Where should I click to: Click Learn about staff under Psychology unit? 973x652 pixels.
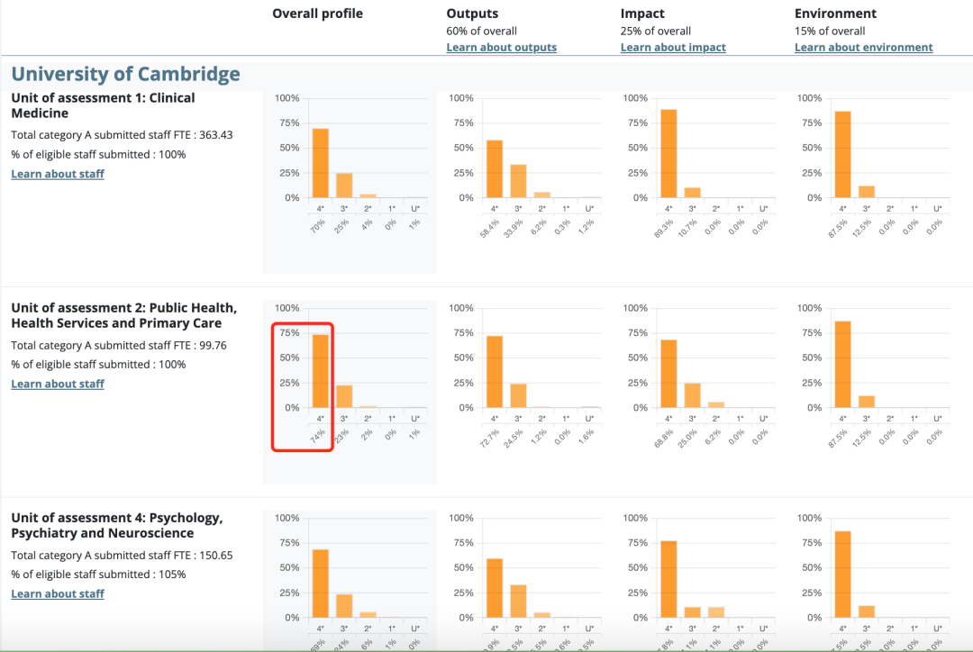point(58,593)
